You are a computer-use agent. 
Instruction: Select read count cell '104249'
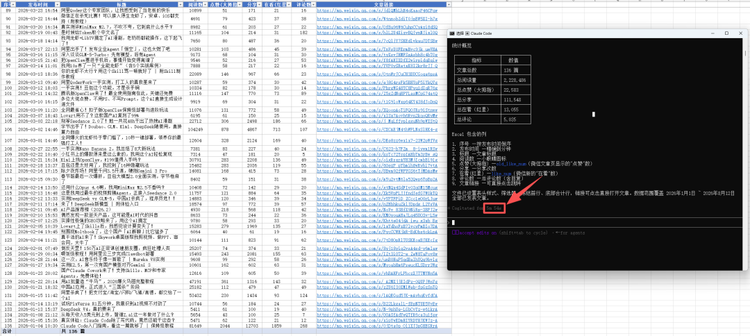coord(196,129)
